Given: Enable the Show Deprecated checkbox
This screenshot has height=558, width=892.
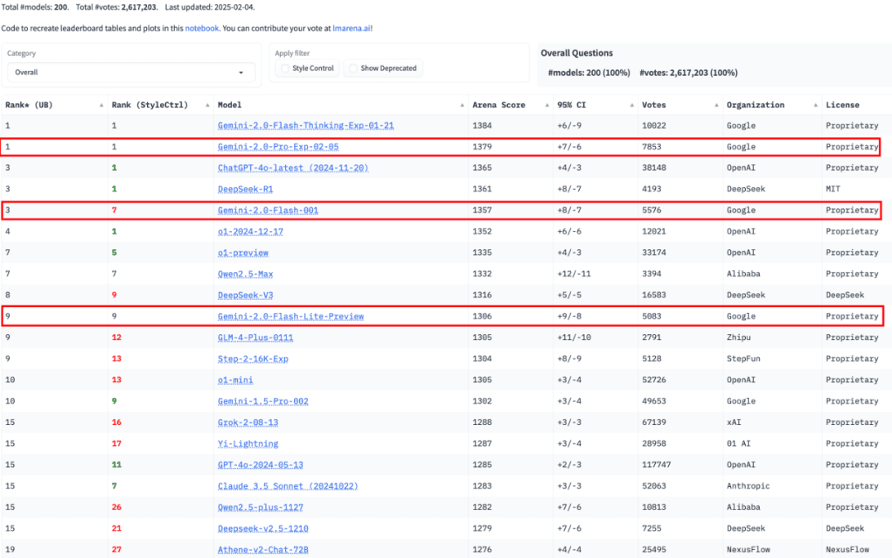Looking at the screenshot, I should [x=353, y=69].
